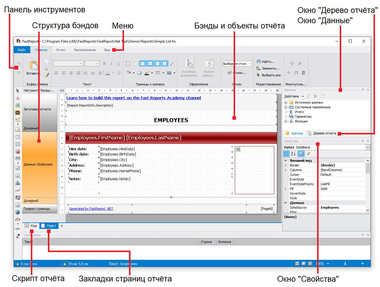
Task: Click the Categorized view icon in Свойства
Action: 286,153
